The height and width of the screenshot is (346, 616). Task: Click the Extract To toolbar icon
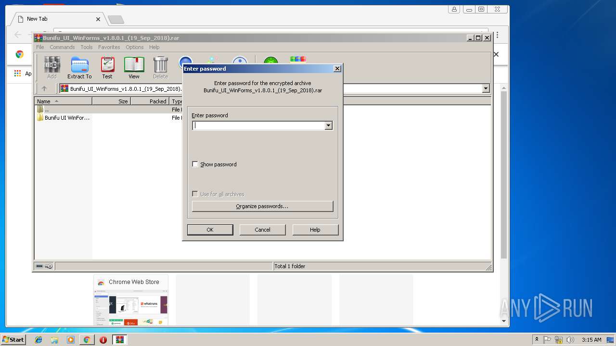(x=79, y=67)
